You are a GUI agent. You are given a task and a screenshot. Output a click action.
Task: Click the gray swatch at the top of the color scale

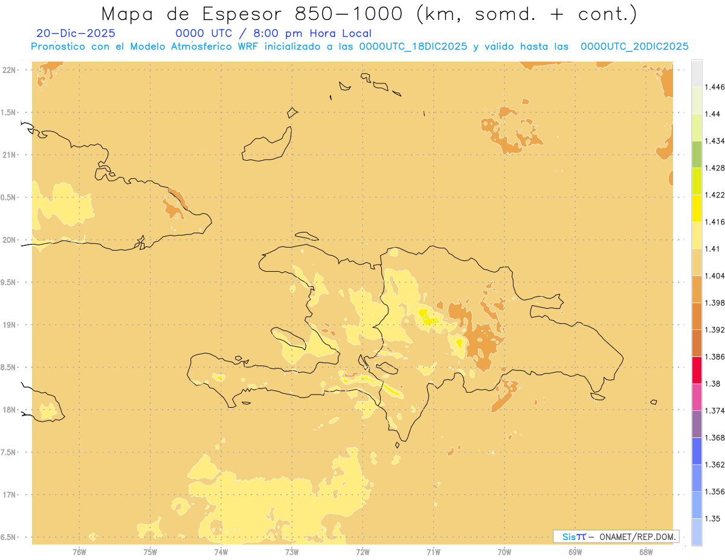697,73
